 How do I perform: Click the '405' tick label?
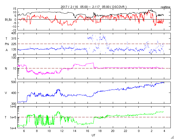pos(14,33)
